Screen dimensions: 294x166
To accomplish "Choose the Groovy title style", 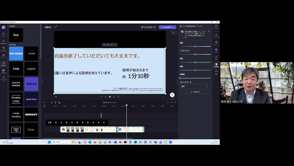I will (31, 114).
